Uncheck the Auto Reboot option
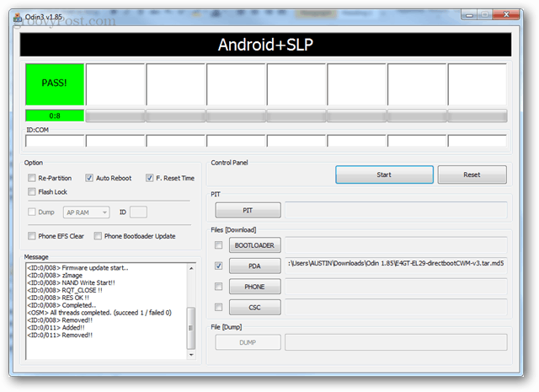 [x=89, y=178]
